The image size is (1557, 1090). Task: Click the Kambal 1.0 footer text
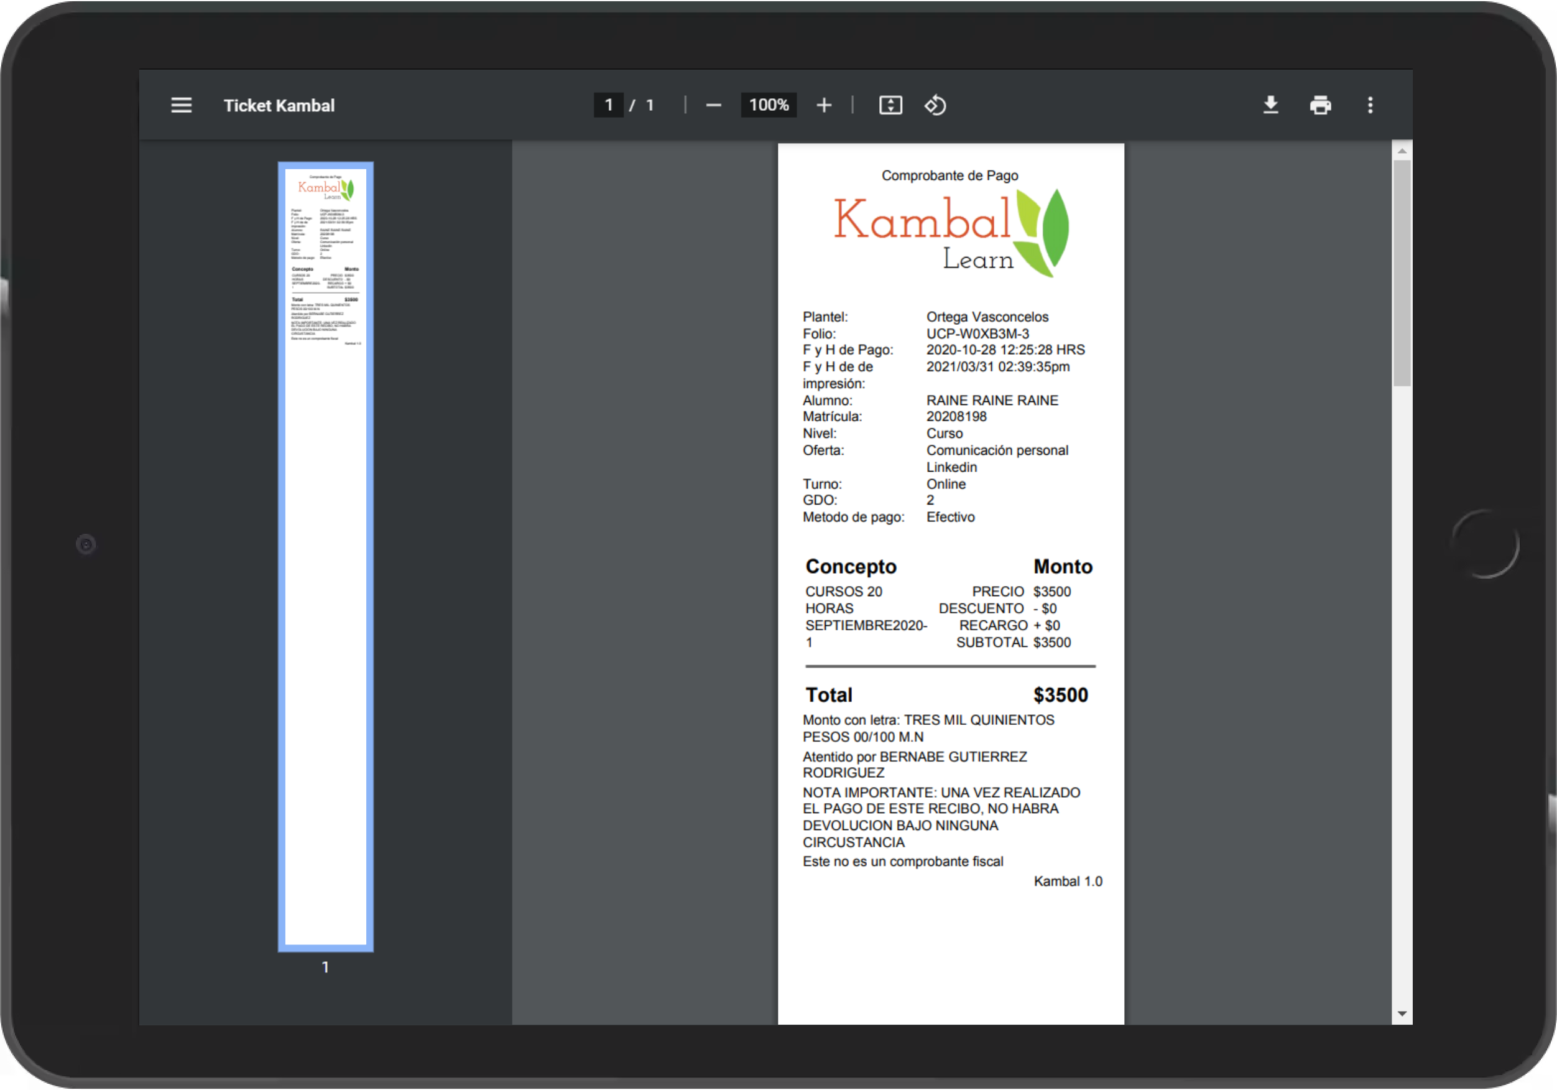[1068, 882]
